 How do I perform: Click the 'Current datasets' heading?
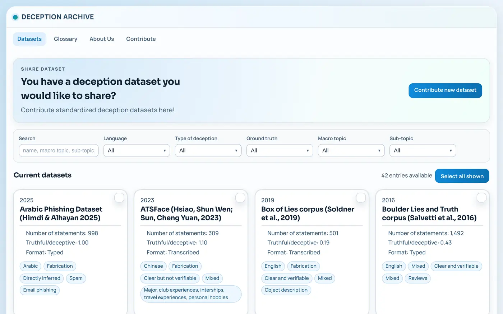click(x=42, y=175)
